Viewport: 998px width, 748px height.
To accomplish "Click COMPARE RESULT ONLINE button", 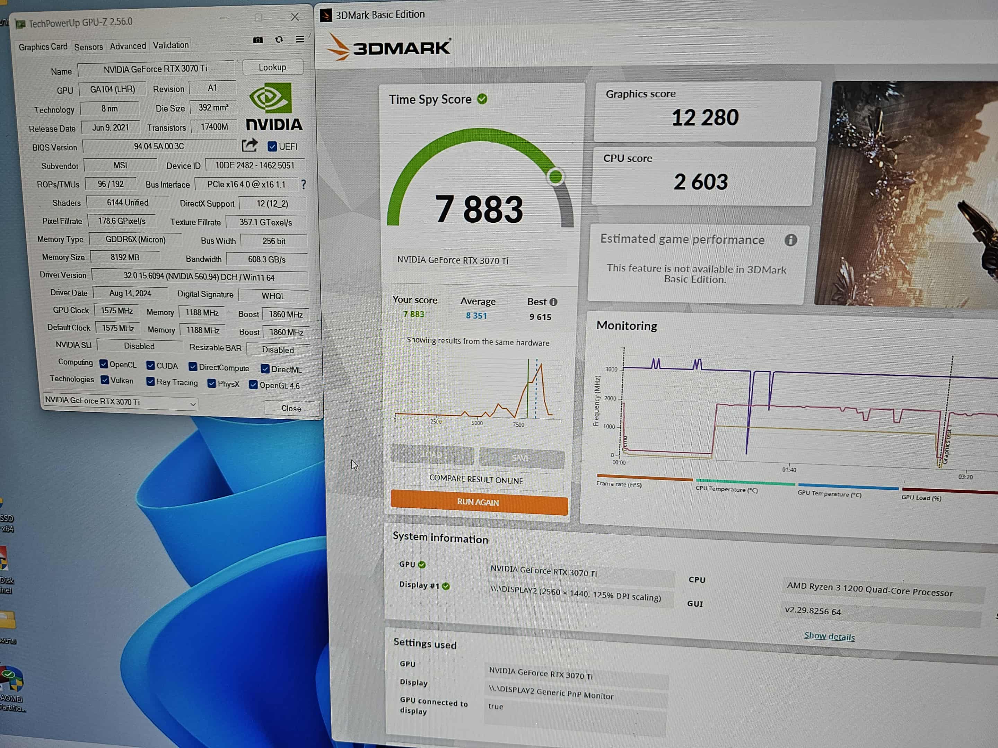I will (x=476, y=479).
